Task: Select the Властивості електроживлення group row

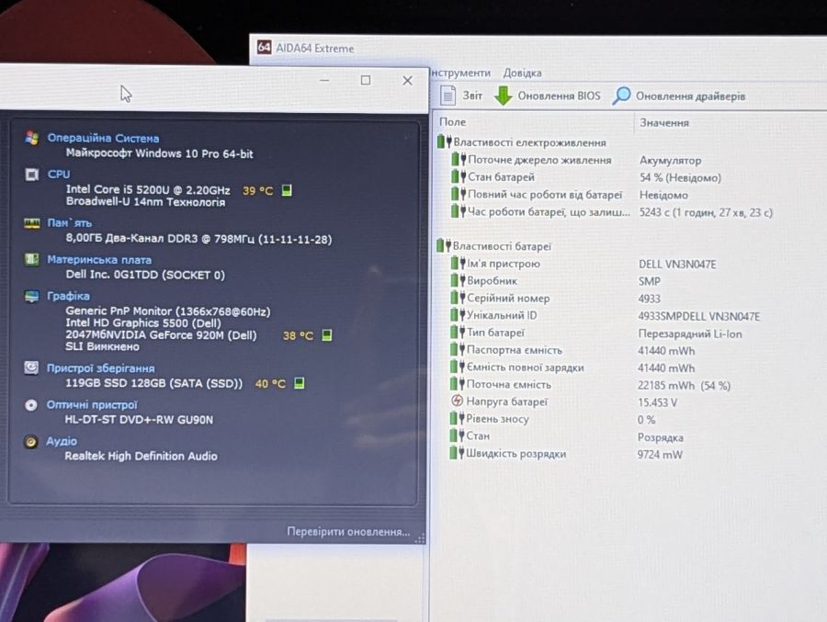Action: coord(522,142)
